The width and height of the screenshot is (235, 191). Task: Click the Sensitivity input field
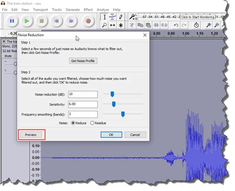click(x=83, y=104)
